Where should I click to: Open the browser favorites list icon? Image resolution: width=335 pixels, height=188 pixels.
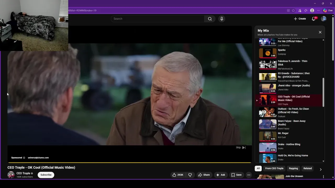(x=306, y=10)
